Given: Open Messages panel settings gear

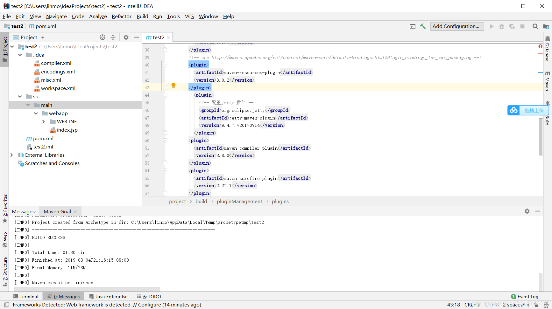Looking at the screenshot, I should click(527, 211).
